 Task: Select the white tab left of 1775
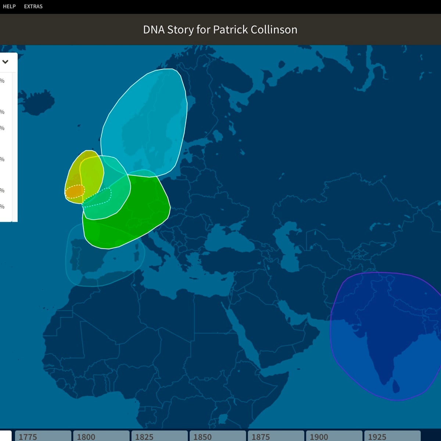pos(6,436)
